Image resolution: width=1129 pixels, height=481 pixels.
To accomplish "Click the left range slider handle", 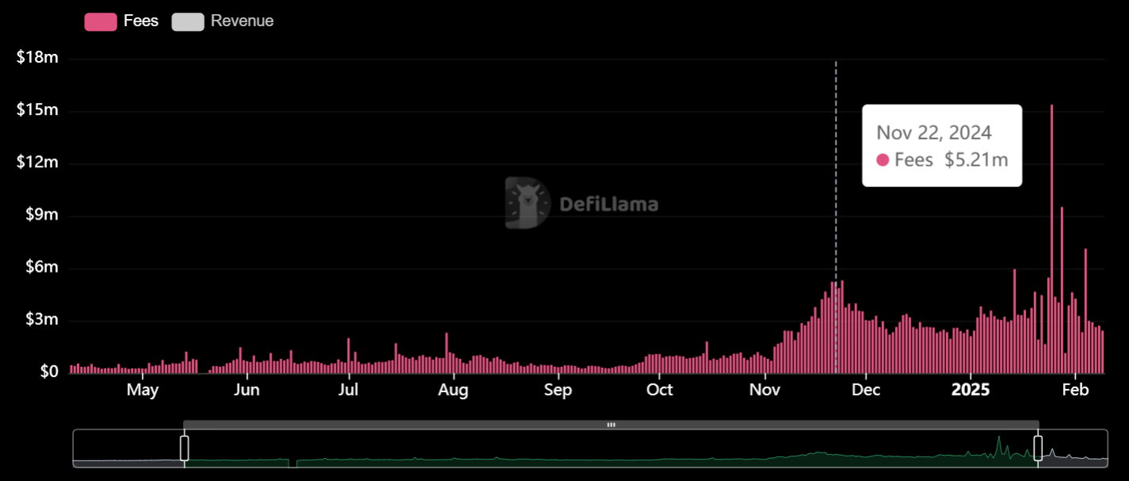I will click(x=185, y=448).
